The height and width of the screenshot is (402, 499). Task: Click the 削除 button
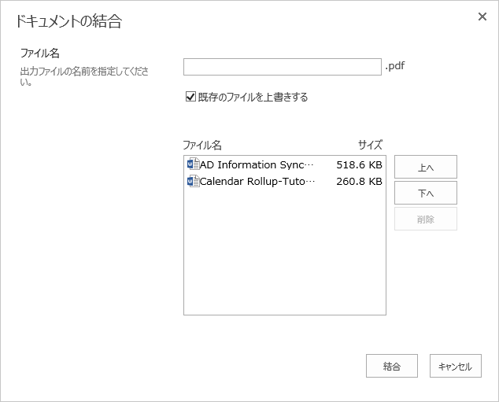coord(425,219)
